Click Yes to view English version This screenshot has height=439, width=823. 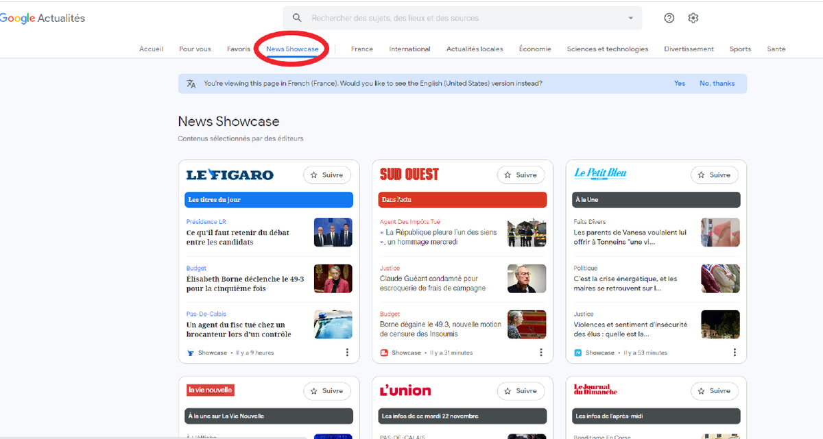point(679,84)
